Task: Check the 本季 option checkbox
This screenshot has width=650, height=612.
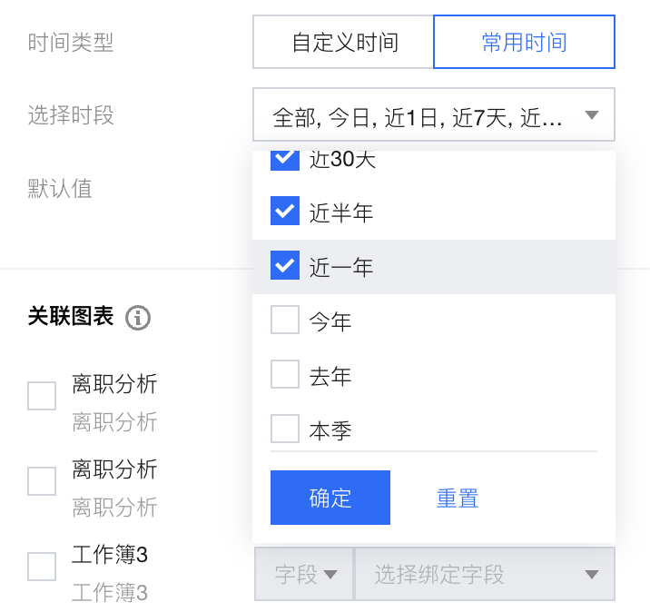Action: pyautogui.click(x=285, y=429)
